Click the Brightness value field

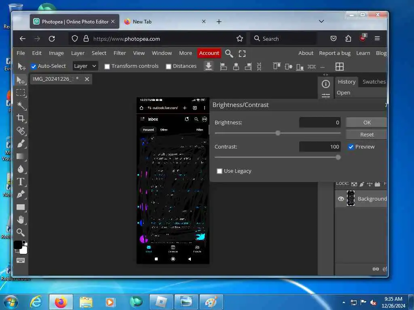pos(320,123)
